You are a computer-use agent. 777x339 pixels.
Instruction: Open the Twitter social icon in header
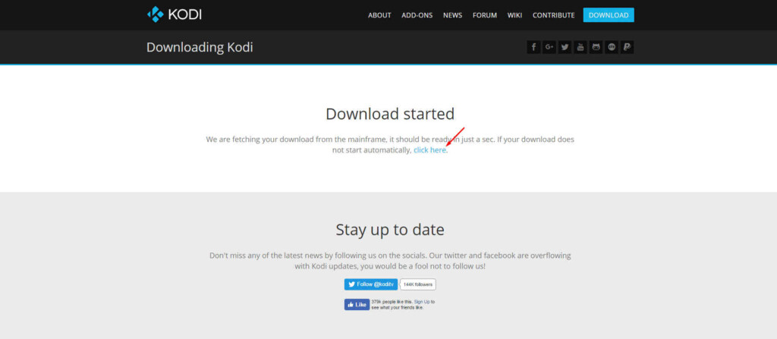coord(565,47)
